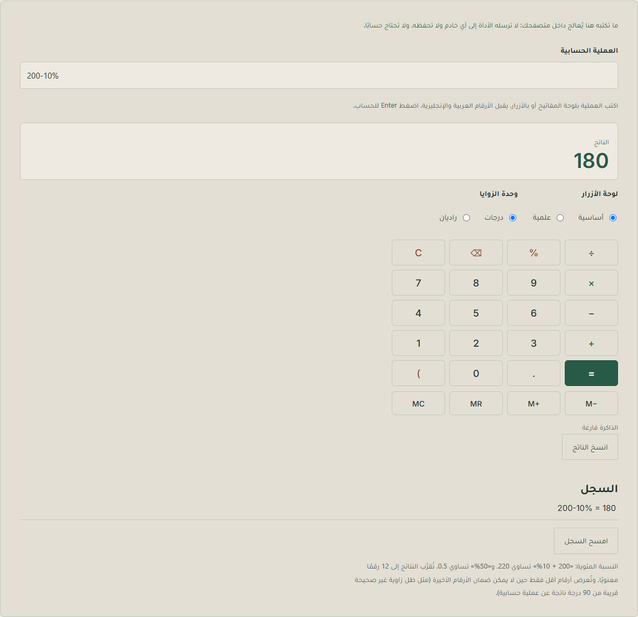
Task: Tap digit 6 on keypad
Action: coord(533,313)
